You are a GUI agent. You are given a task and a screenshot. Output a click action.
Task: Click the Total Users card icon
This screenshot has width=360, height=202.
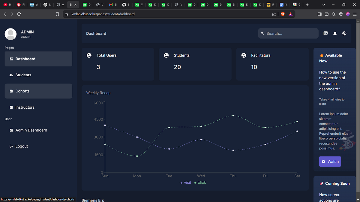pyautogui.click(x=89, y=55)
